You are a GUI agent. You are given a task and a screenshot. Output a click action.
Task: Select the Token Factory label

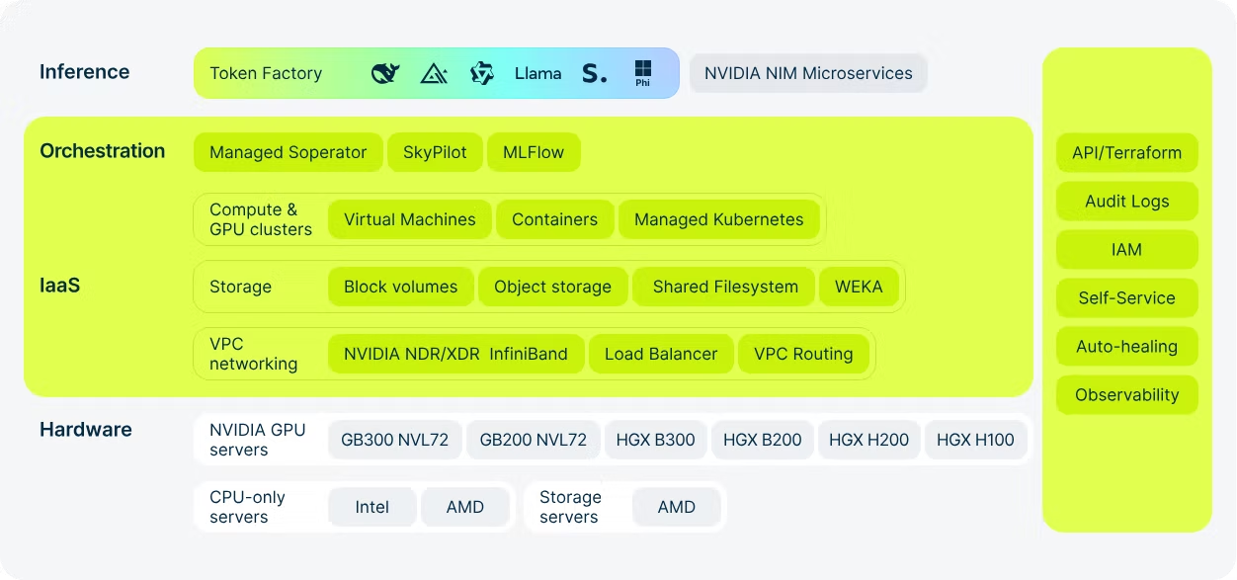[x=266, y=73]
